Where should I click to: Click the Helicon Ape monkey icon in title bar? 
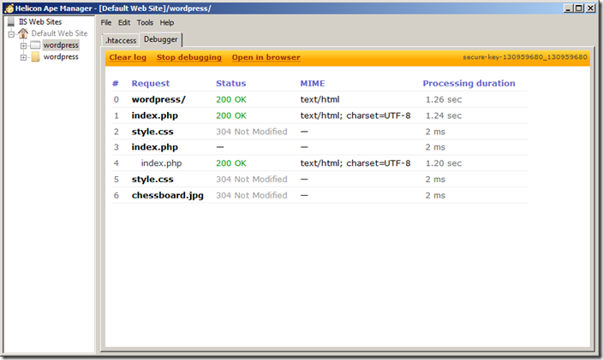[x=8, y=8]
